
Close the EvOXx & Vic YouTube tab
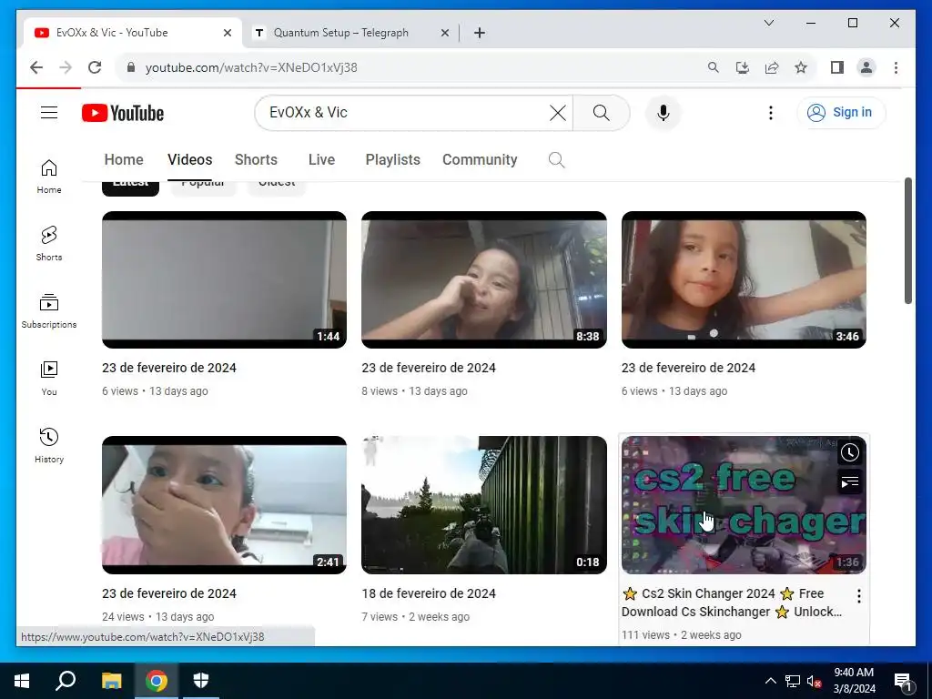[227, 33]
